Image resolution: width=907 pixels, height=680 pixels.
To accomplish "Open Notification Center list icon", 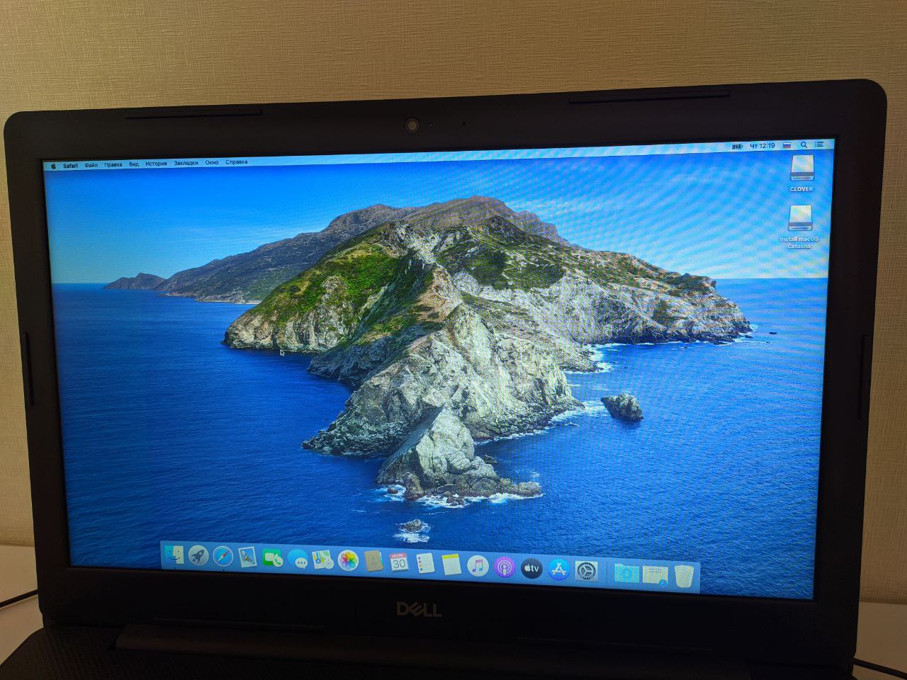I will coord(819,144).
